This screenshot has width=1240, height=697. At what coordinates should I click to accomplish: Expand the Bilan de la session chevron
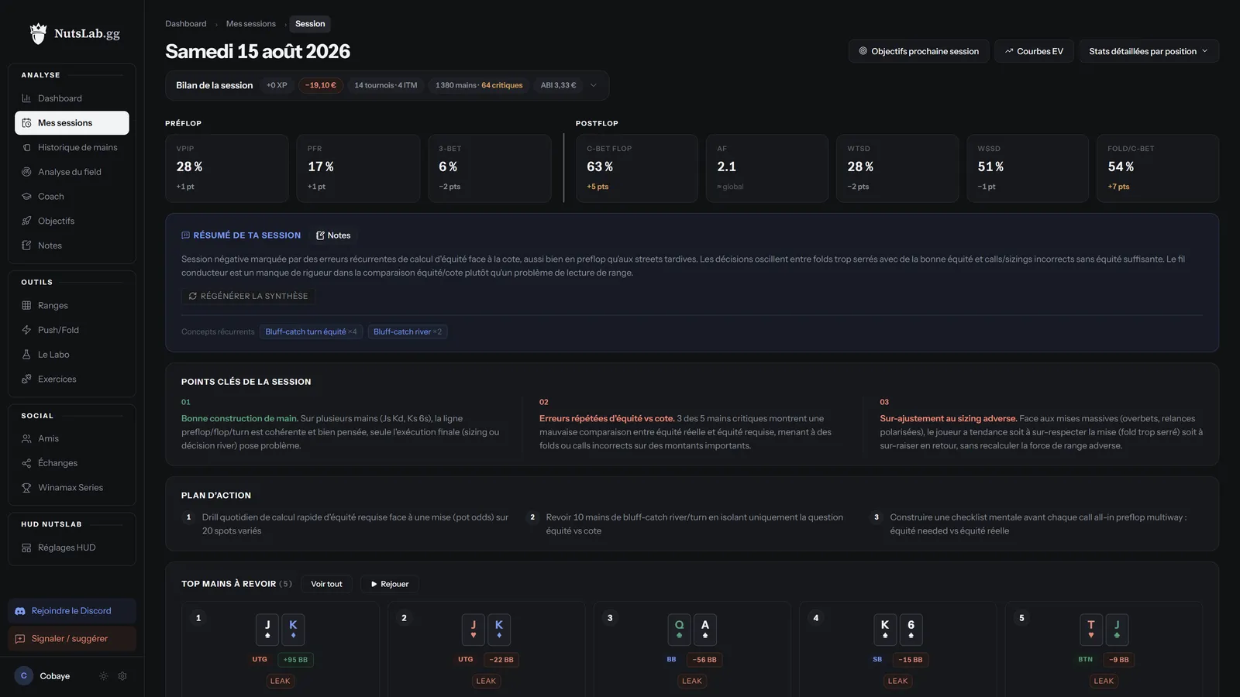594,85
